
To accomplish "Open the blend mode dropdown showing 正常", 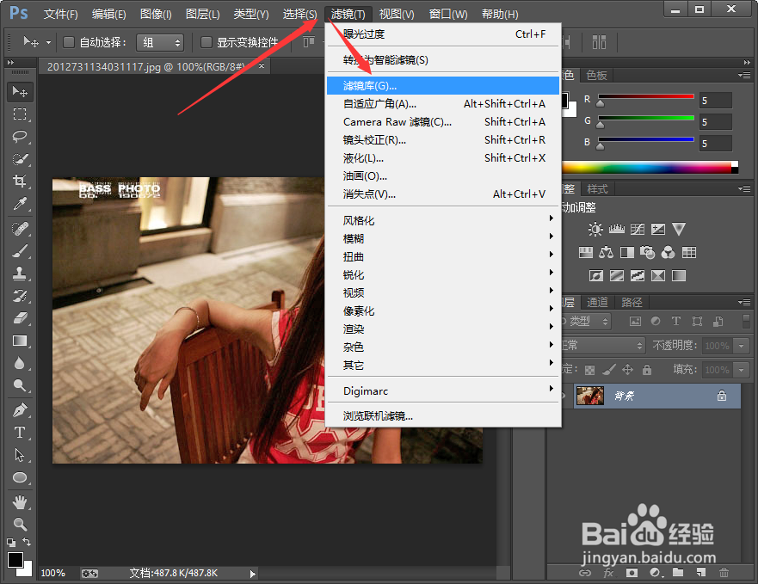I will (602, 345).
